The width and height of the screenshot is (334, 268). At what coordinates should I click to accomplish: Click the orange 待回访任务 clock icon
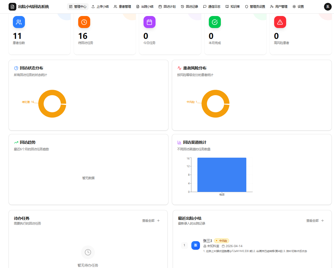[x=84, y=22]
